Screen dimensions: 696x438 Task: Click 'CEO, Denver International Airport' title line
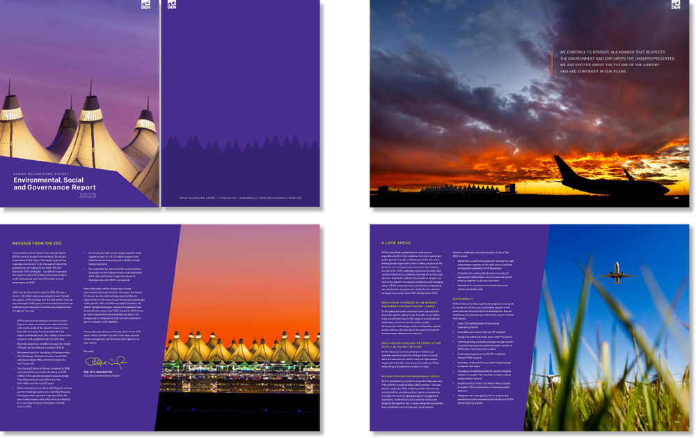pyautogui.click(x=102, y=376)
